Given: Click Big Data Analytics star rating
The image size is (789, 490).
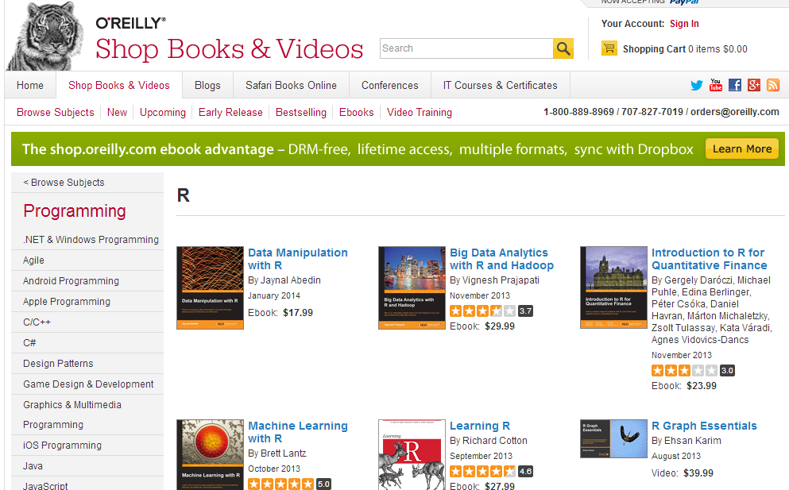Looking at the screenshot, I should 483,311.
